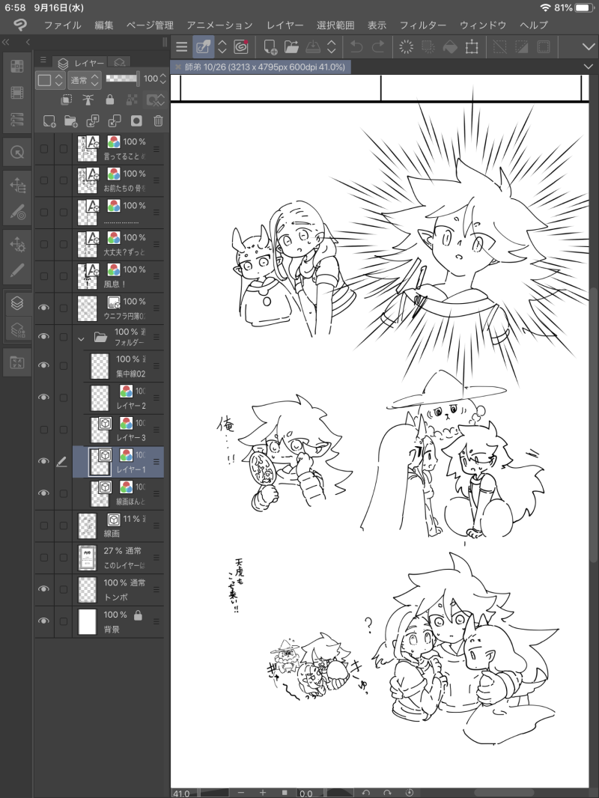Open the 編集 menu
599x798 pixels.
(x=104, y=25)
